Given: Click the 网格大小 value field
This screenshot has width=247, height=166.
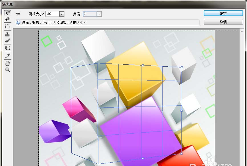Looking at the screenshot, I should click(52, 14).
